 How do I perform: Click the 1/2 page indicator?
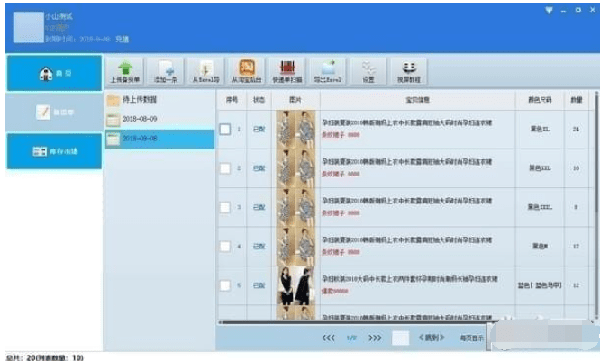point(351,338)
